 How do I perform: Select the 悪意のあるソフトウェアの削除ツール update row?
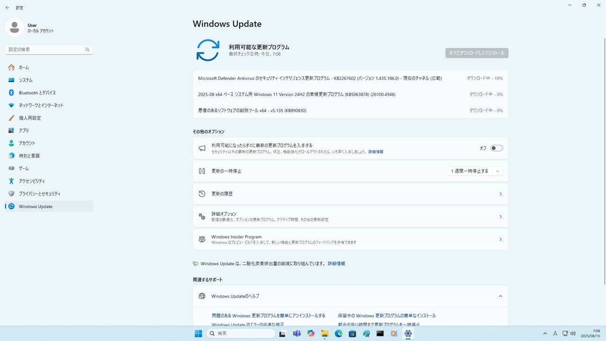pyautogui.click(x=350, y=110)
